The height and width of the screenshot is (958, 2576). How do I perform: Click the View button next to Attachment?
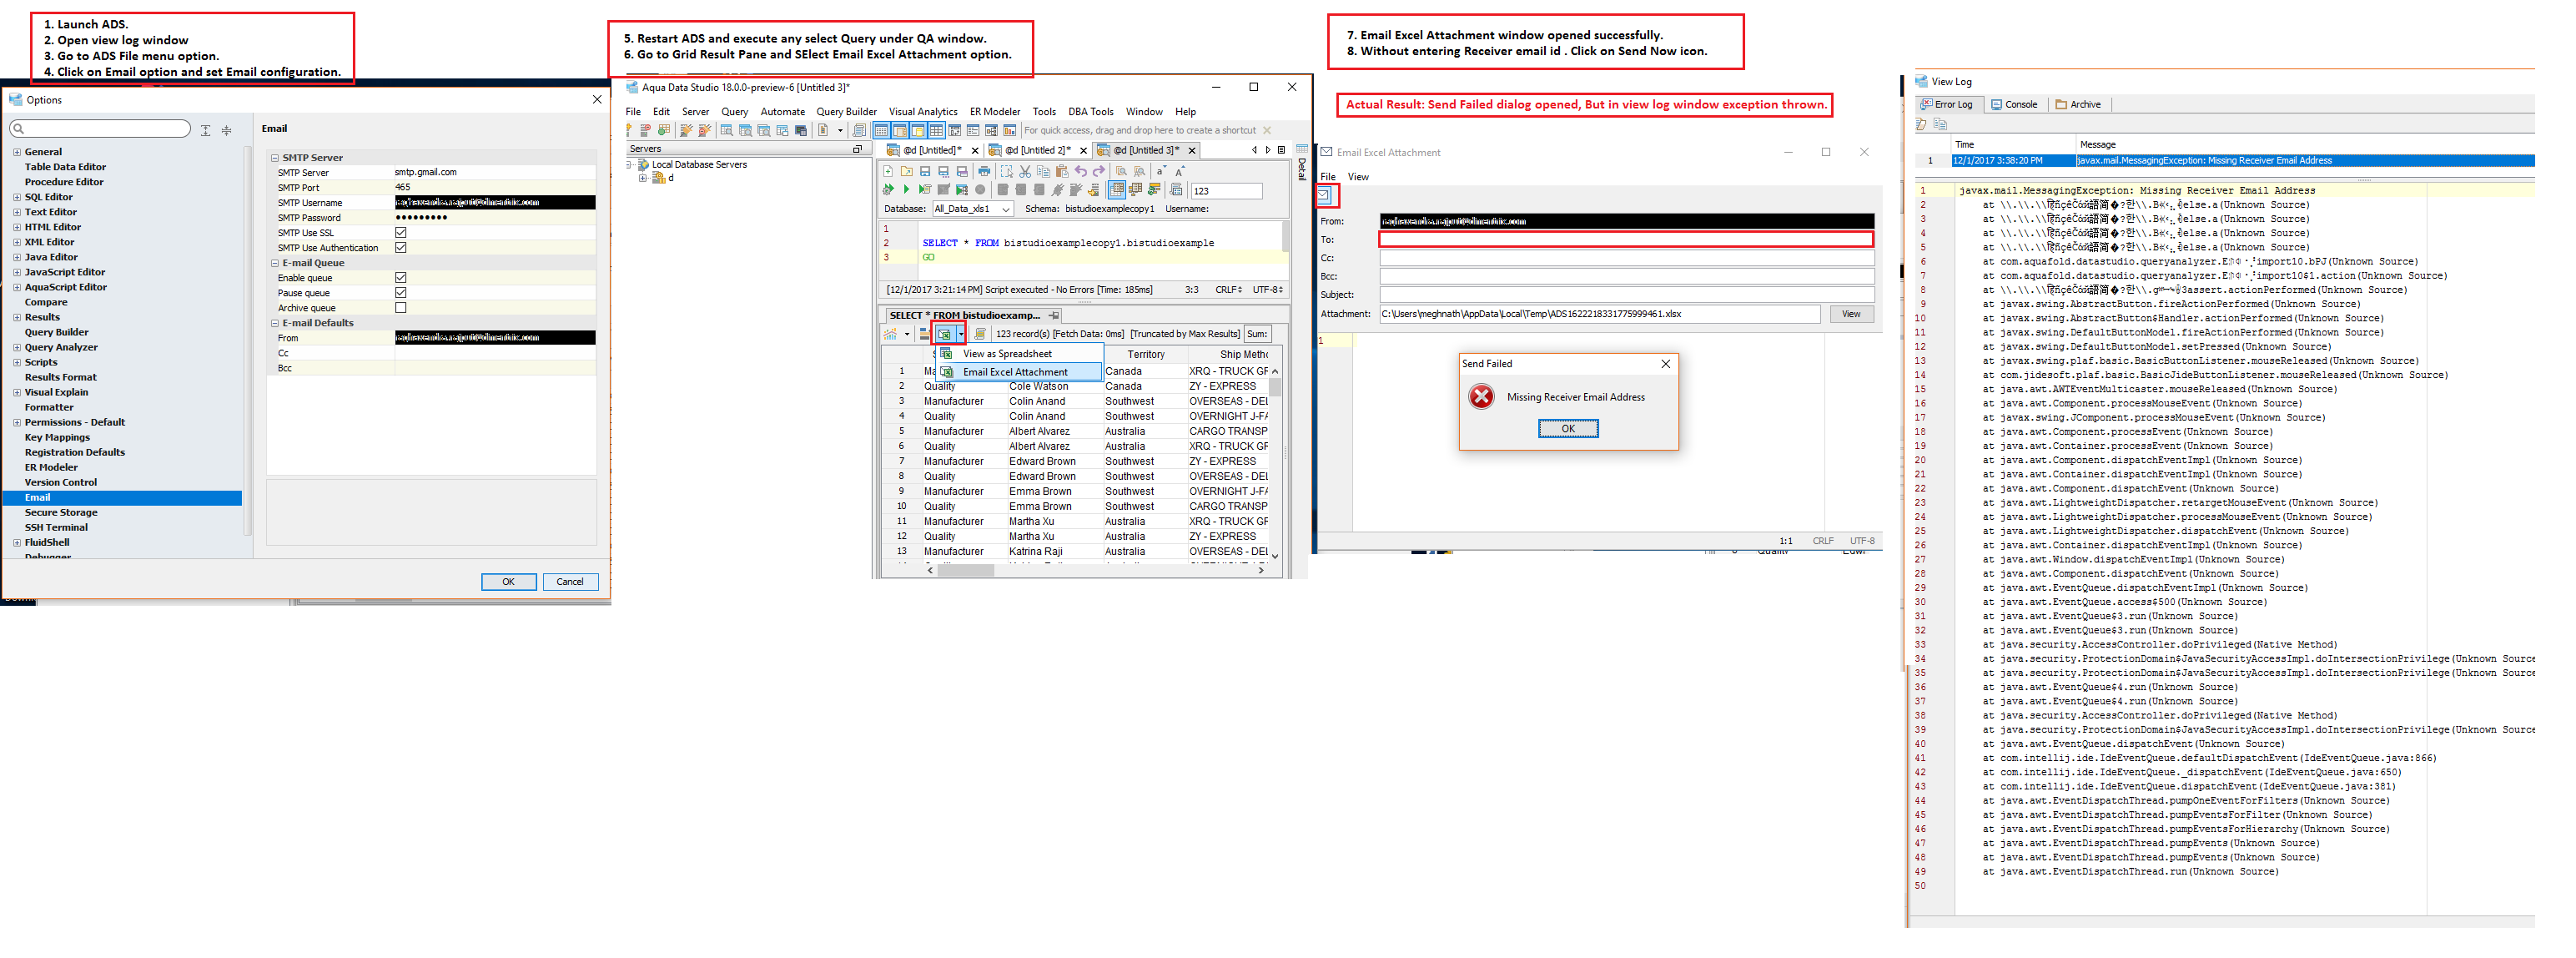tap(1851, 314)
